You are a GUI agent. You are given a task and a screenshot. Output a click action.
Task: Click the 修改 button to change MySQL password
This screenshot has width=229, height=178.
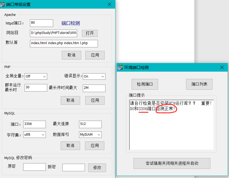[97, 167]
